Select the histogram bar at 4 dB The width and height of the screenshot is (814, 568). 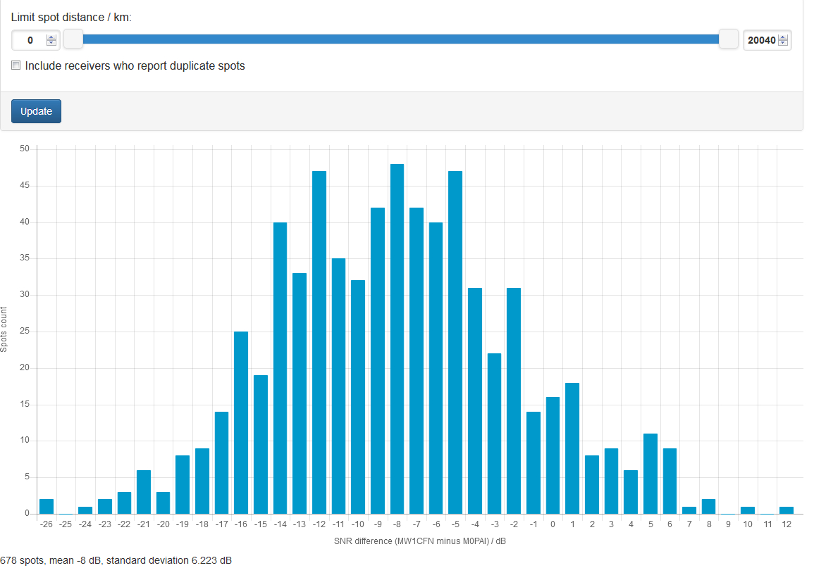point(631,492)
